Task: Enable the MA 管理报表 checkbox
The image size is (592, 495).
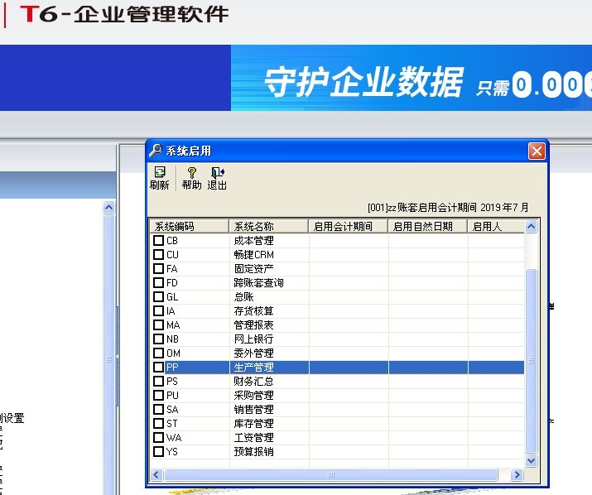Action: 159,325
